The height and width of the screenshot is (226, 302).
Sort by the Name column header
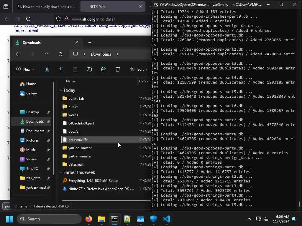[x=71, y=81]
